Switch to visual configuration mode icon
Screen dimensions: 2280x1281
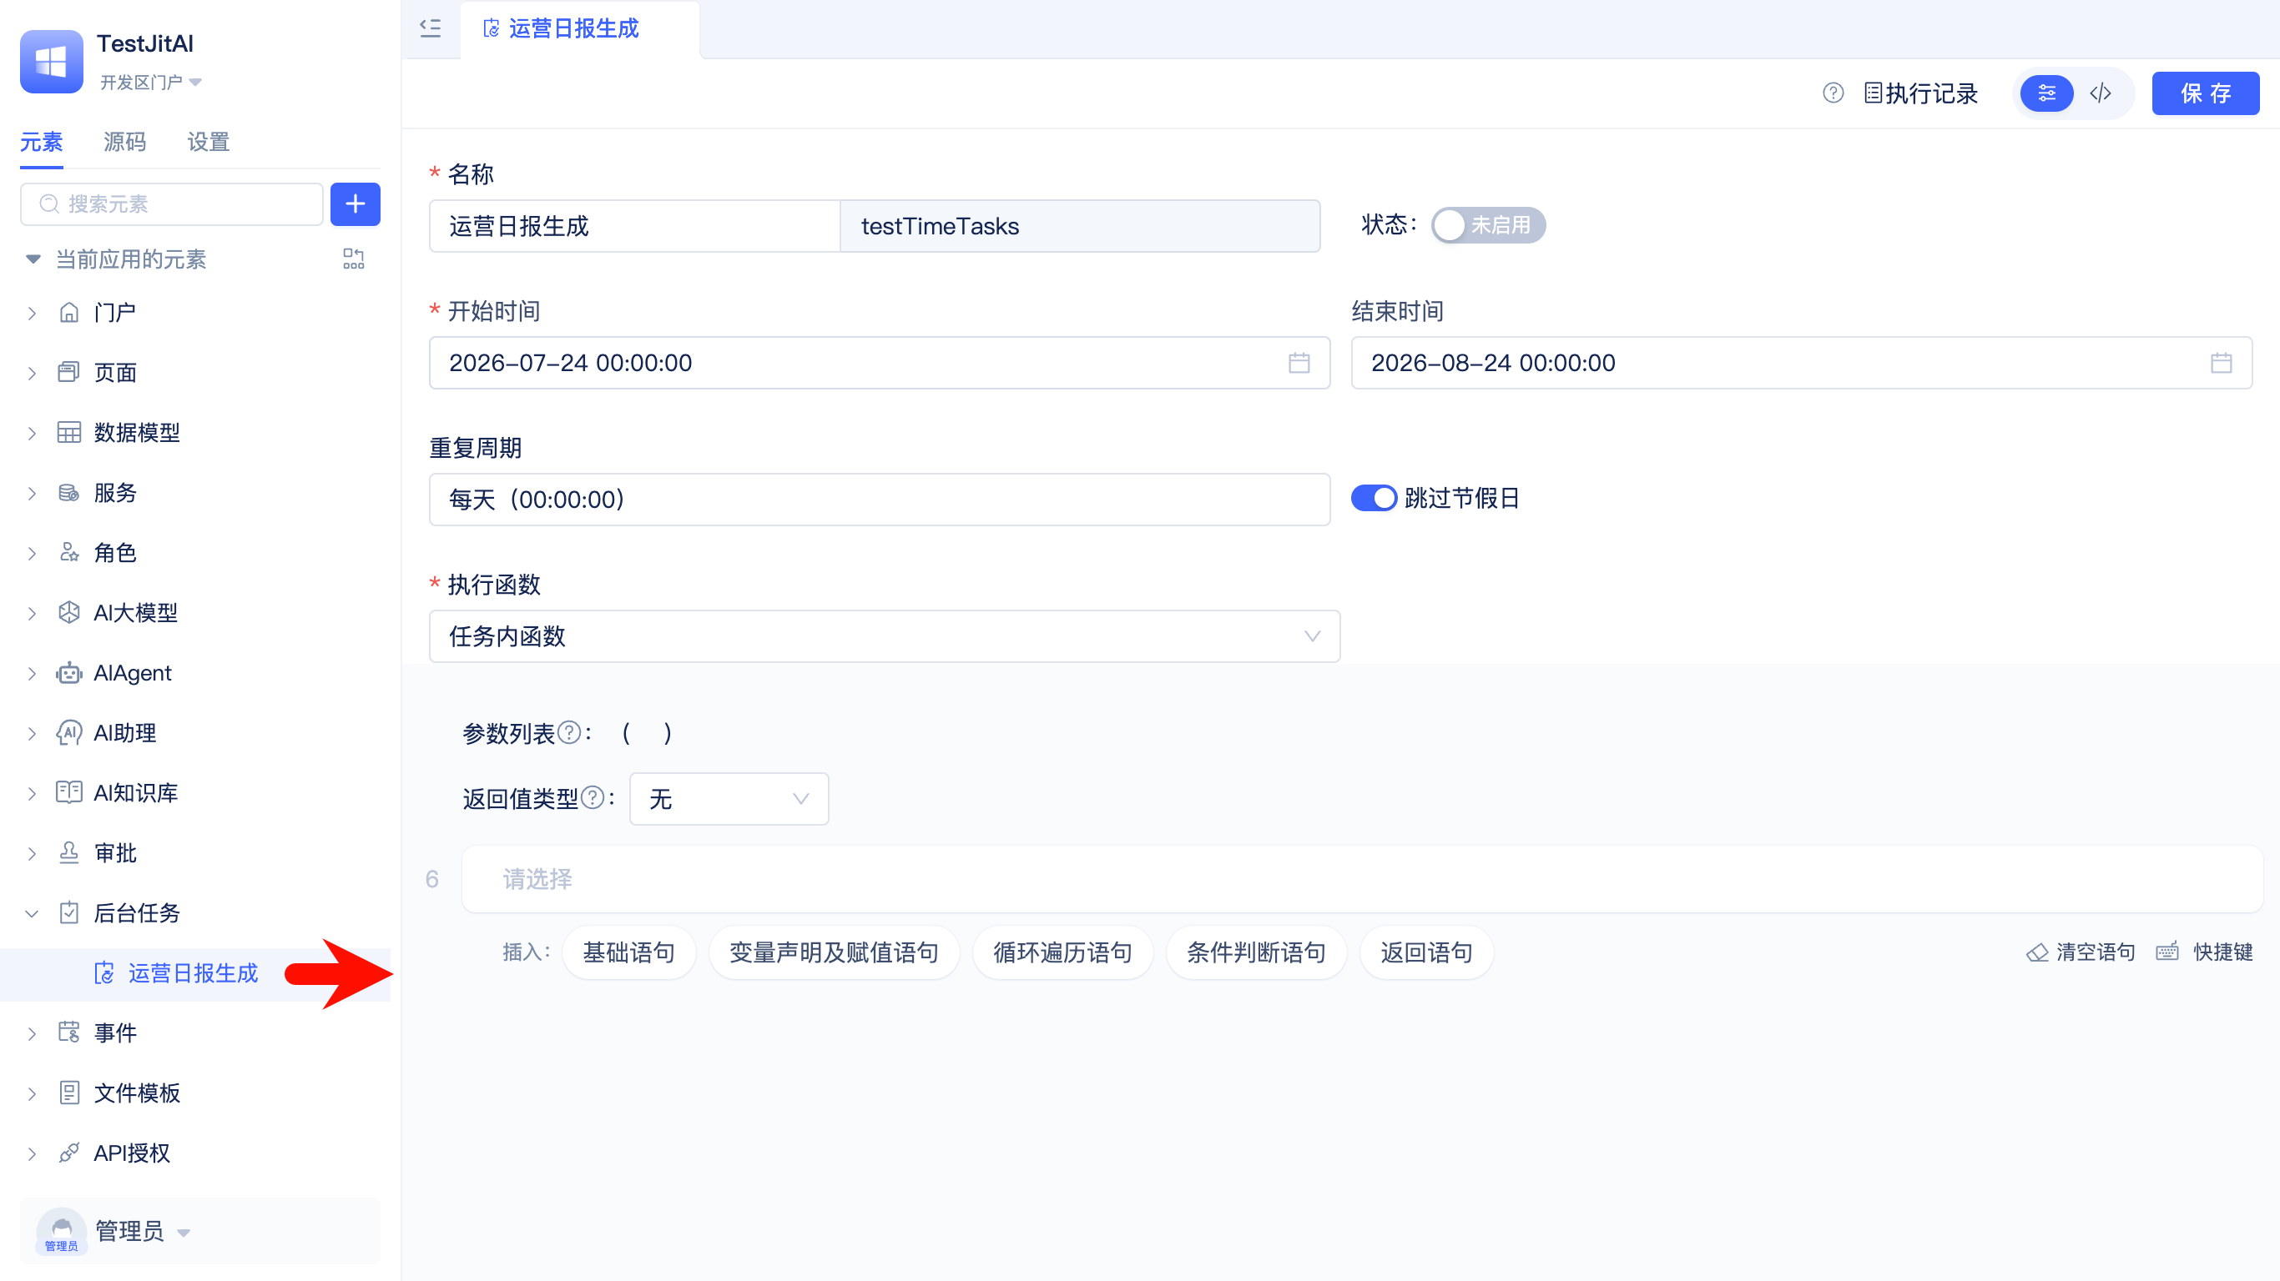tap(2047, 93)
